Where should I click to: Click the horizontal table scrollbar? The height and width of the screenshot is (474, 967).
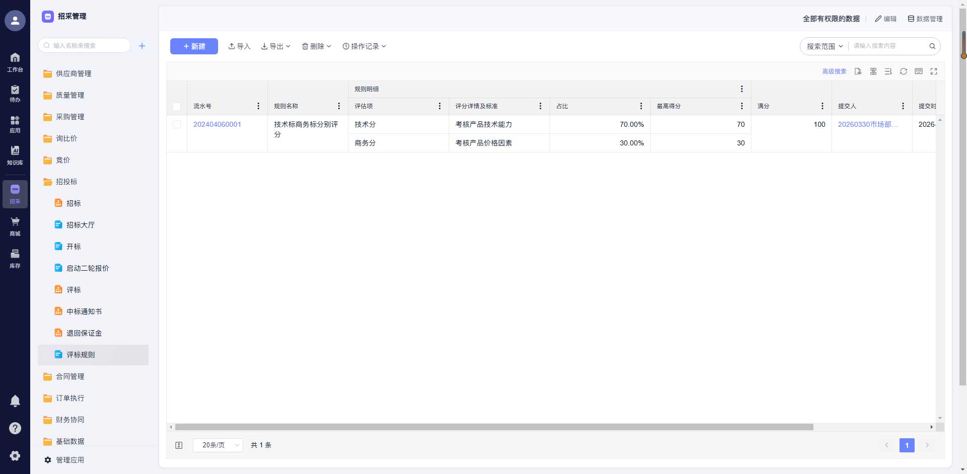click(x=494, y=427)
